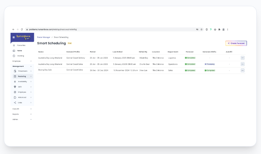Viewport: 261px width, 154px height.
Task: Click the Completed Generate Shifts badge for Boxing Day Sale
Action: [210, 70]
